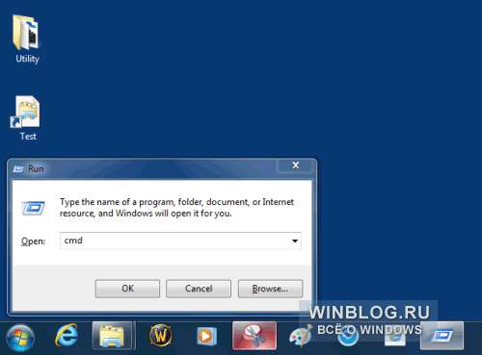
Task: Open Windows Media Player taskbar icon
Action: pos(206,337)
